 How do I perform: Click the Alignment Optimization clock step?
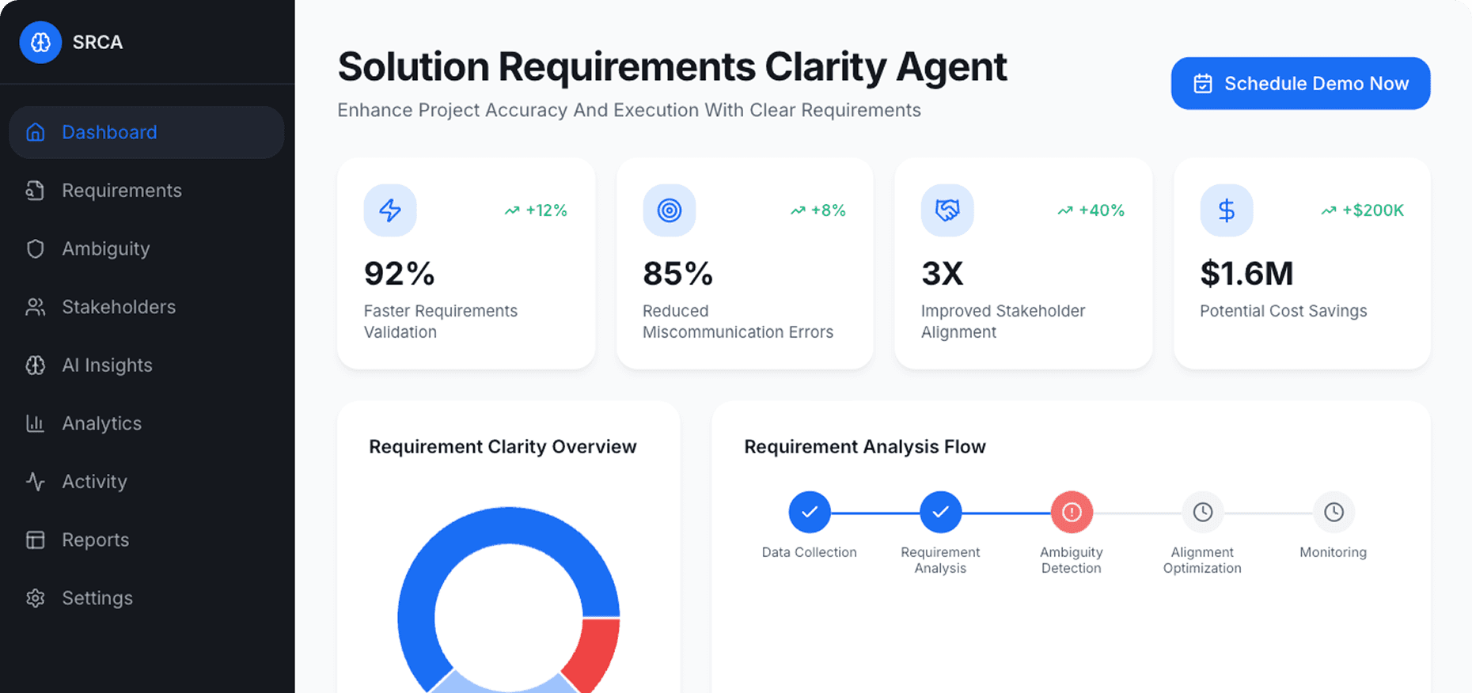1202,513
